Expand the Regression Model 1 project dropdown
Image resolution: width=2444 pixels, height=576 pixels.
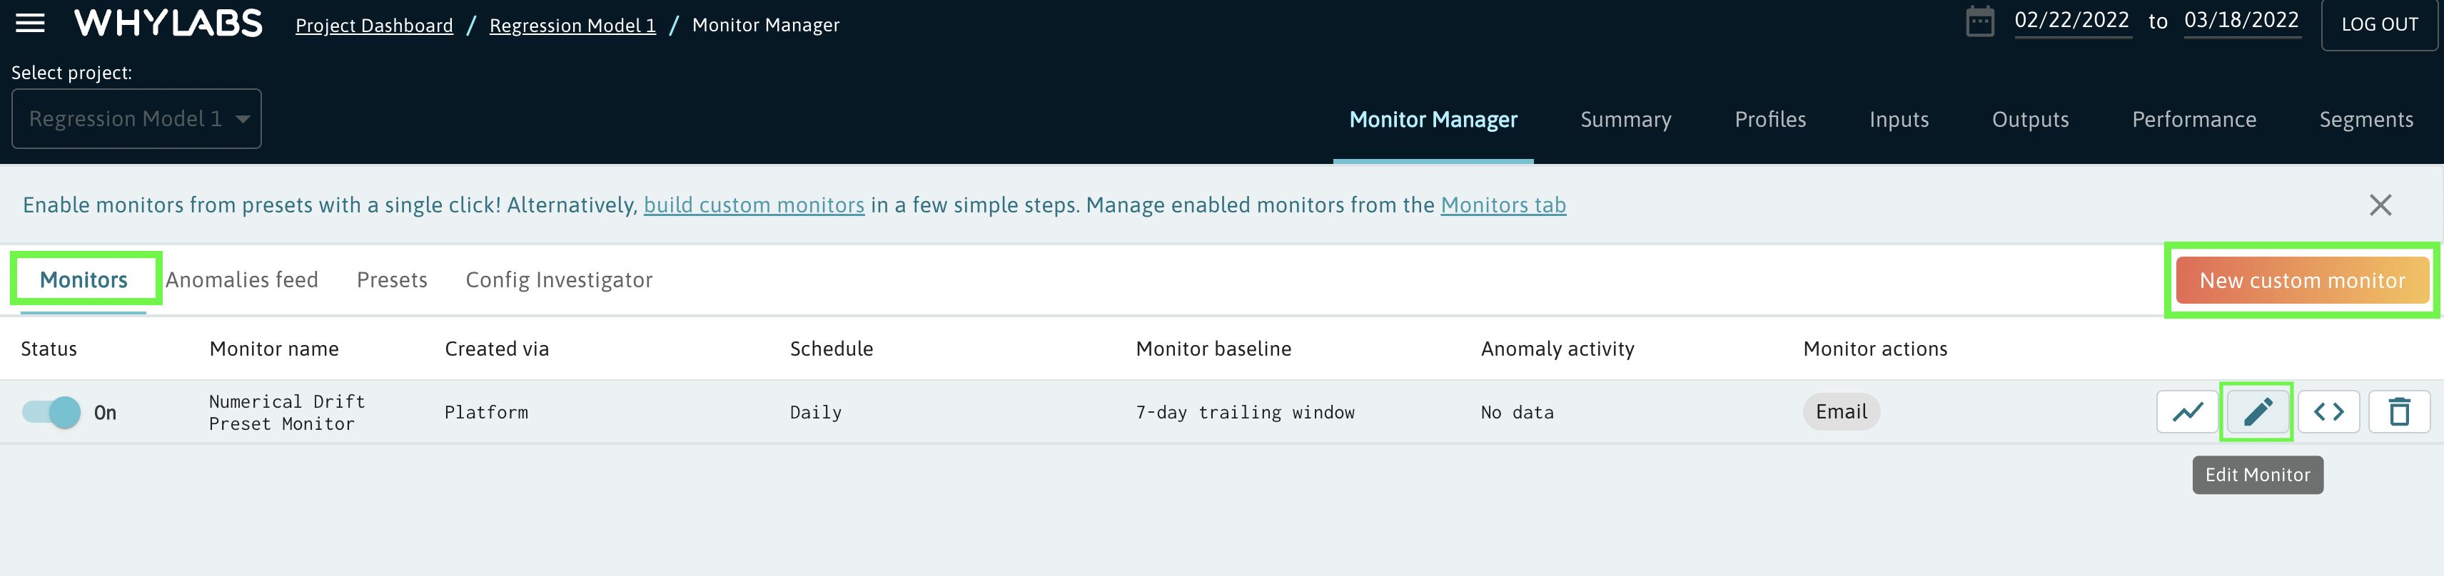click(136, 119)
